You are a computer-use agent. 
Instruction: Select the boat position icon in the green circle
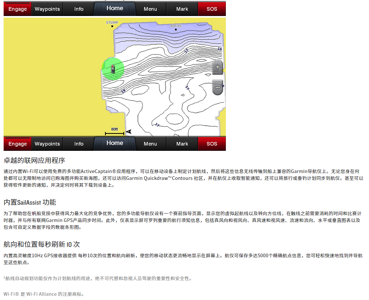coord(113,69)
